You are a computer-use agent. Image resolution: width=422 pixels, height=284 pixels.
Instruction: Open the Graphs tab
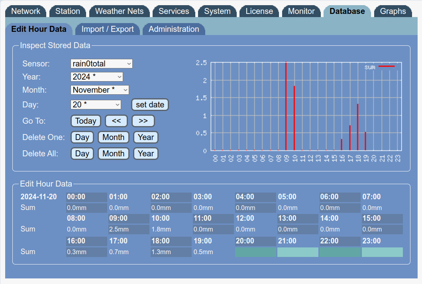point(393,11)
